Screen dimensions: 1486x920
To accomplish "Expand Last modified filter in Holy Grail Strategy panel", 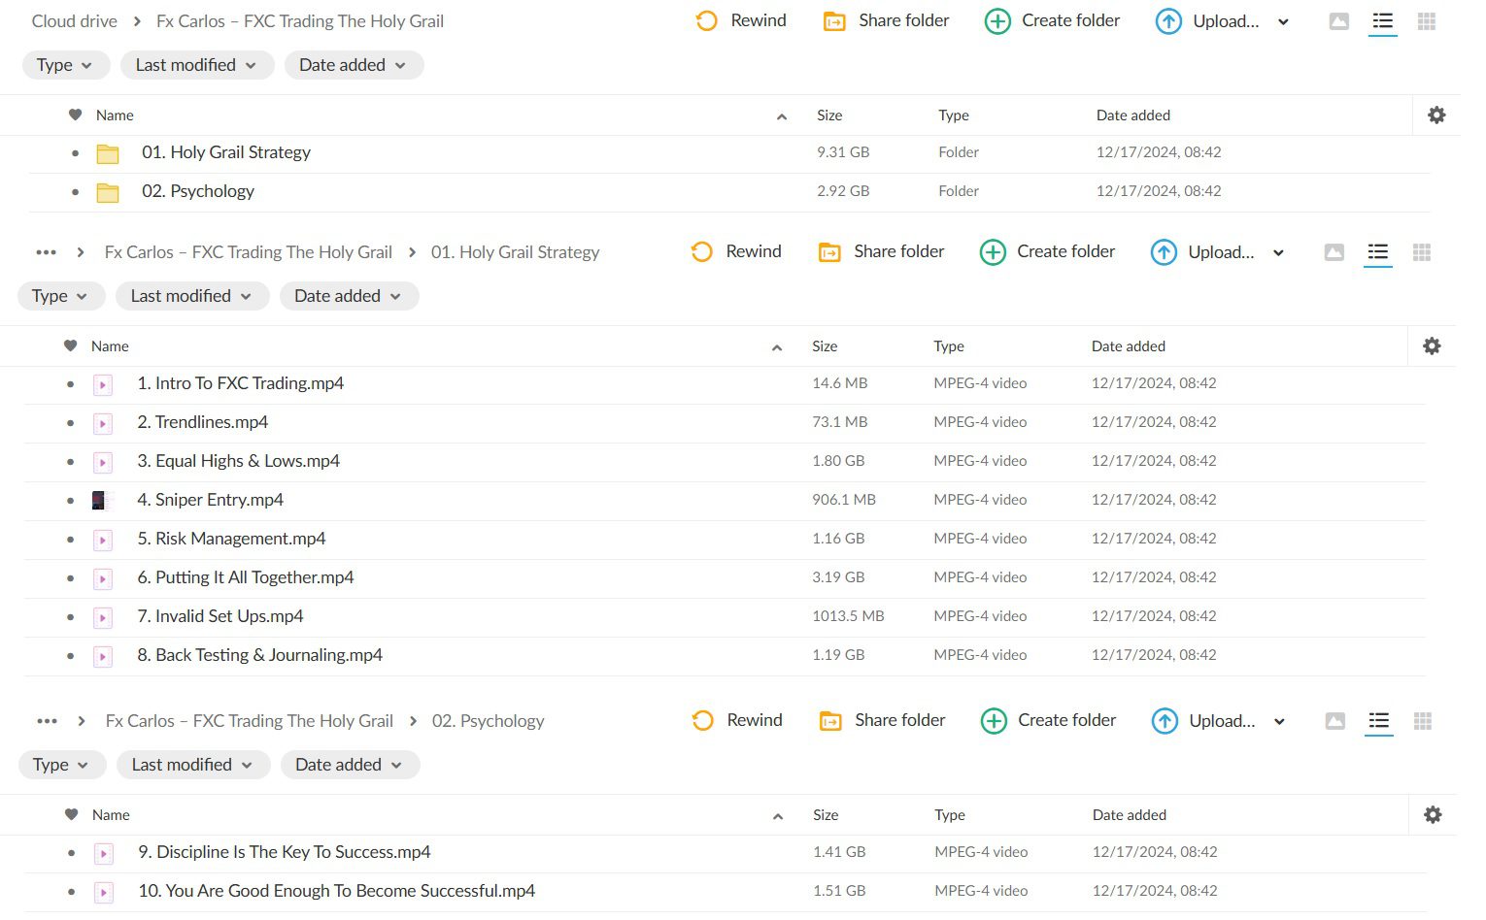I will click(192, 296).
